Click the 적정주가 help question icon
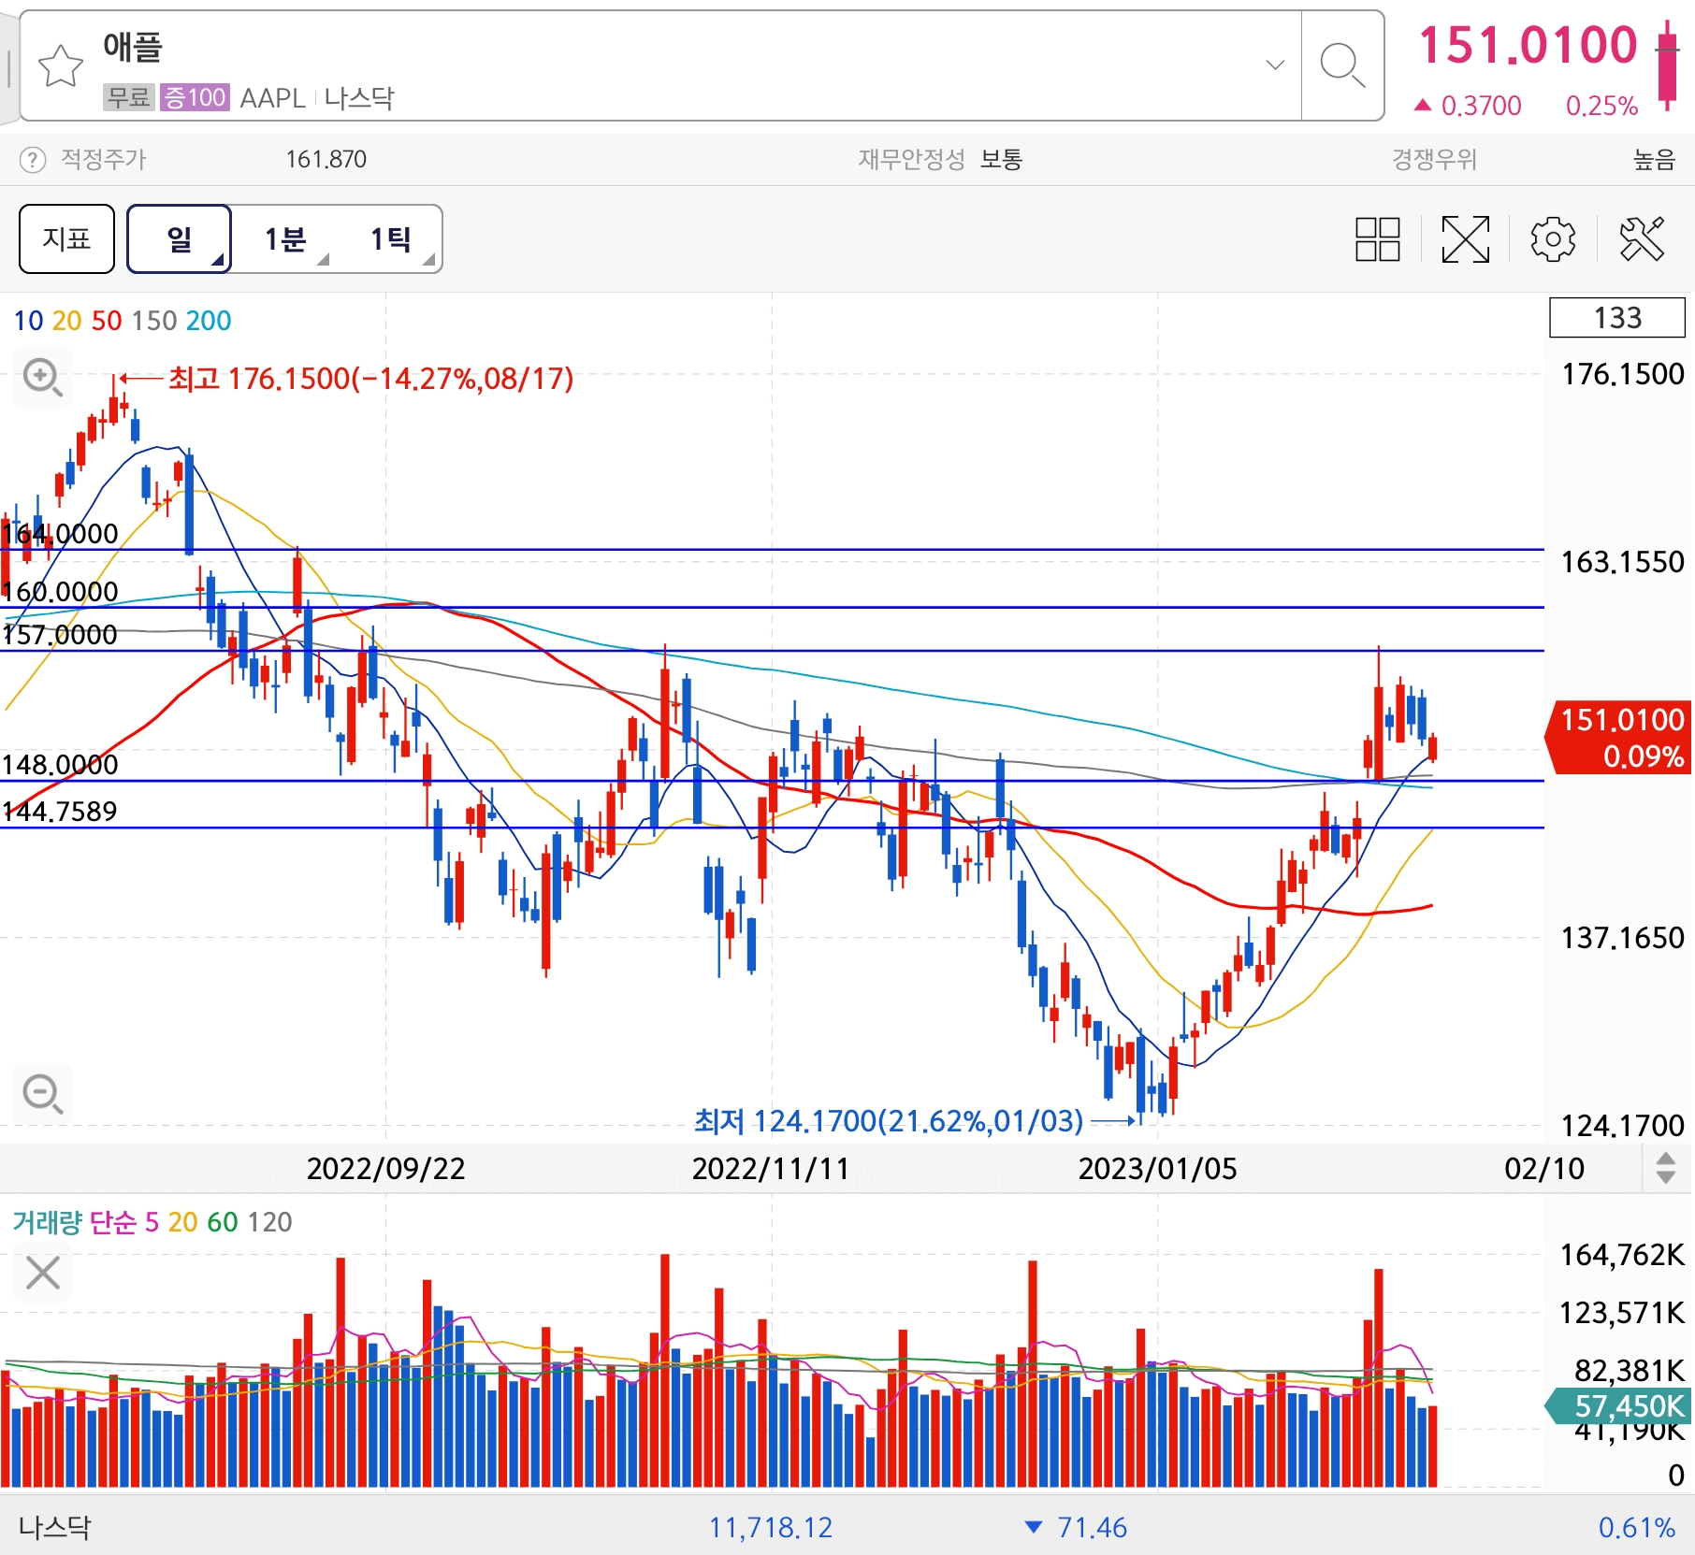This screenshot has height=1555, width=1695. (33, 160)
